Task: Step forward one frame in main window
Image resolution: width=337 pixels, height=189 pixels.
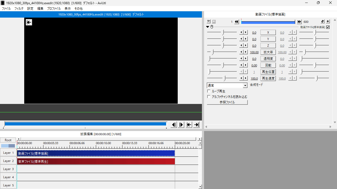Action: [181, 125]
